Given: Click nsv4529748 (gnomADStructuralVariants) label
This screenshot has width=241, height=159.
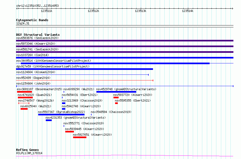Looking at the screenshot, I should [x=126, y=89].
